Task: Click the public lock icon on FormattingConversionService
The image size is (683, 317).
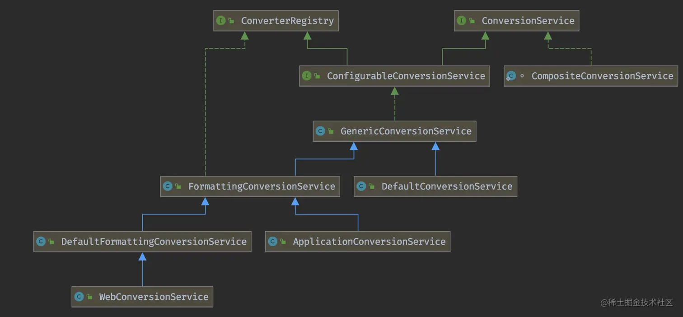Action: [x=178, y=186]
